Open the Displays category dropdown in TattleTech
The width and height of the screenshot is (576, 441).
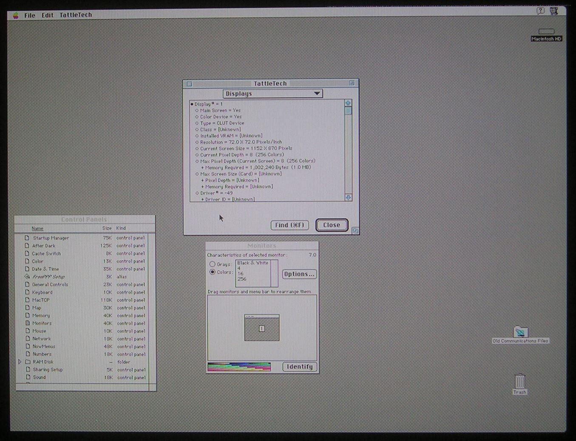click(x=272, y=94)
